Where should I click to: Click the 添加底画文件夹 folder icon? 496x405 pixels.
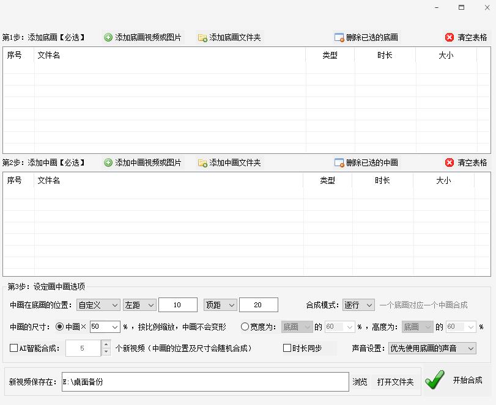(201, 37)
